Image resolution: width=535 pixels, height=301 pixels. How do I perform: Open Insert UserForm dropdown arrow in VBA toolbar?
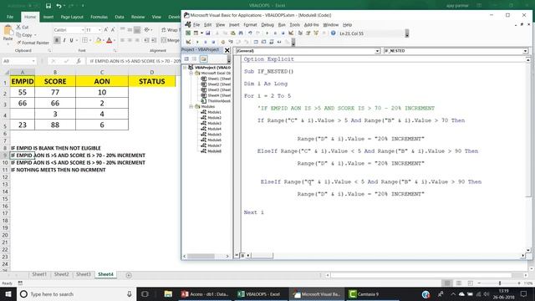point(201,33)
